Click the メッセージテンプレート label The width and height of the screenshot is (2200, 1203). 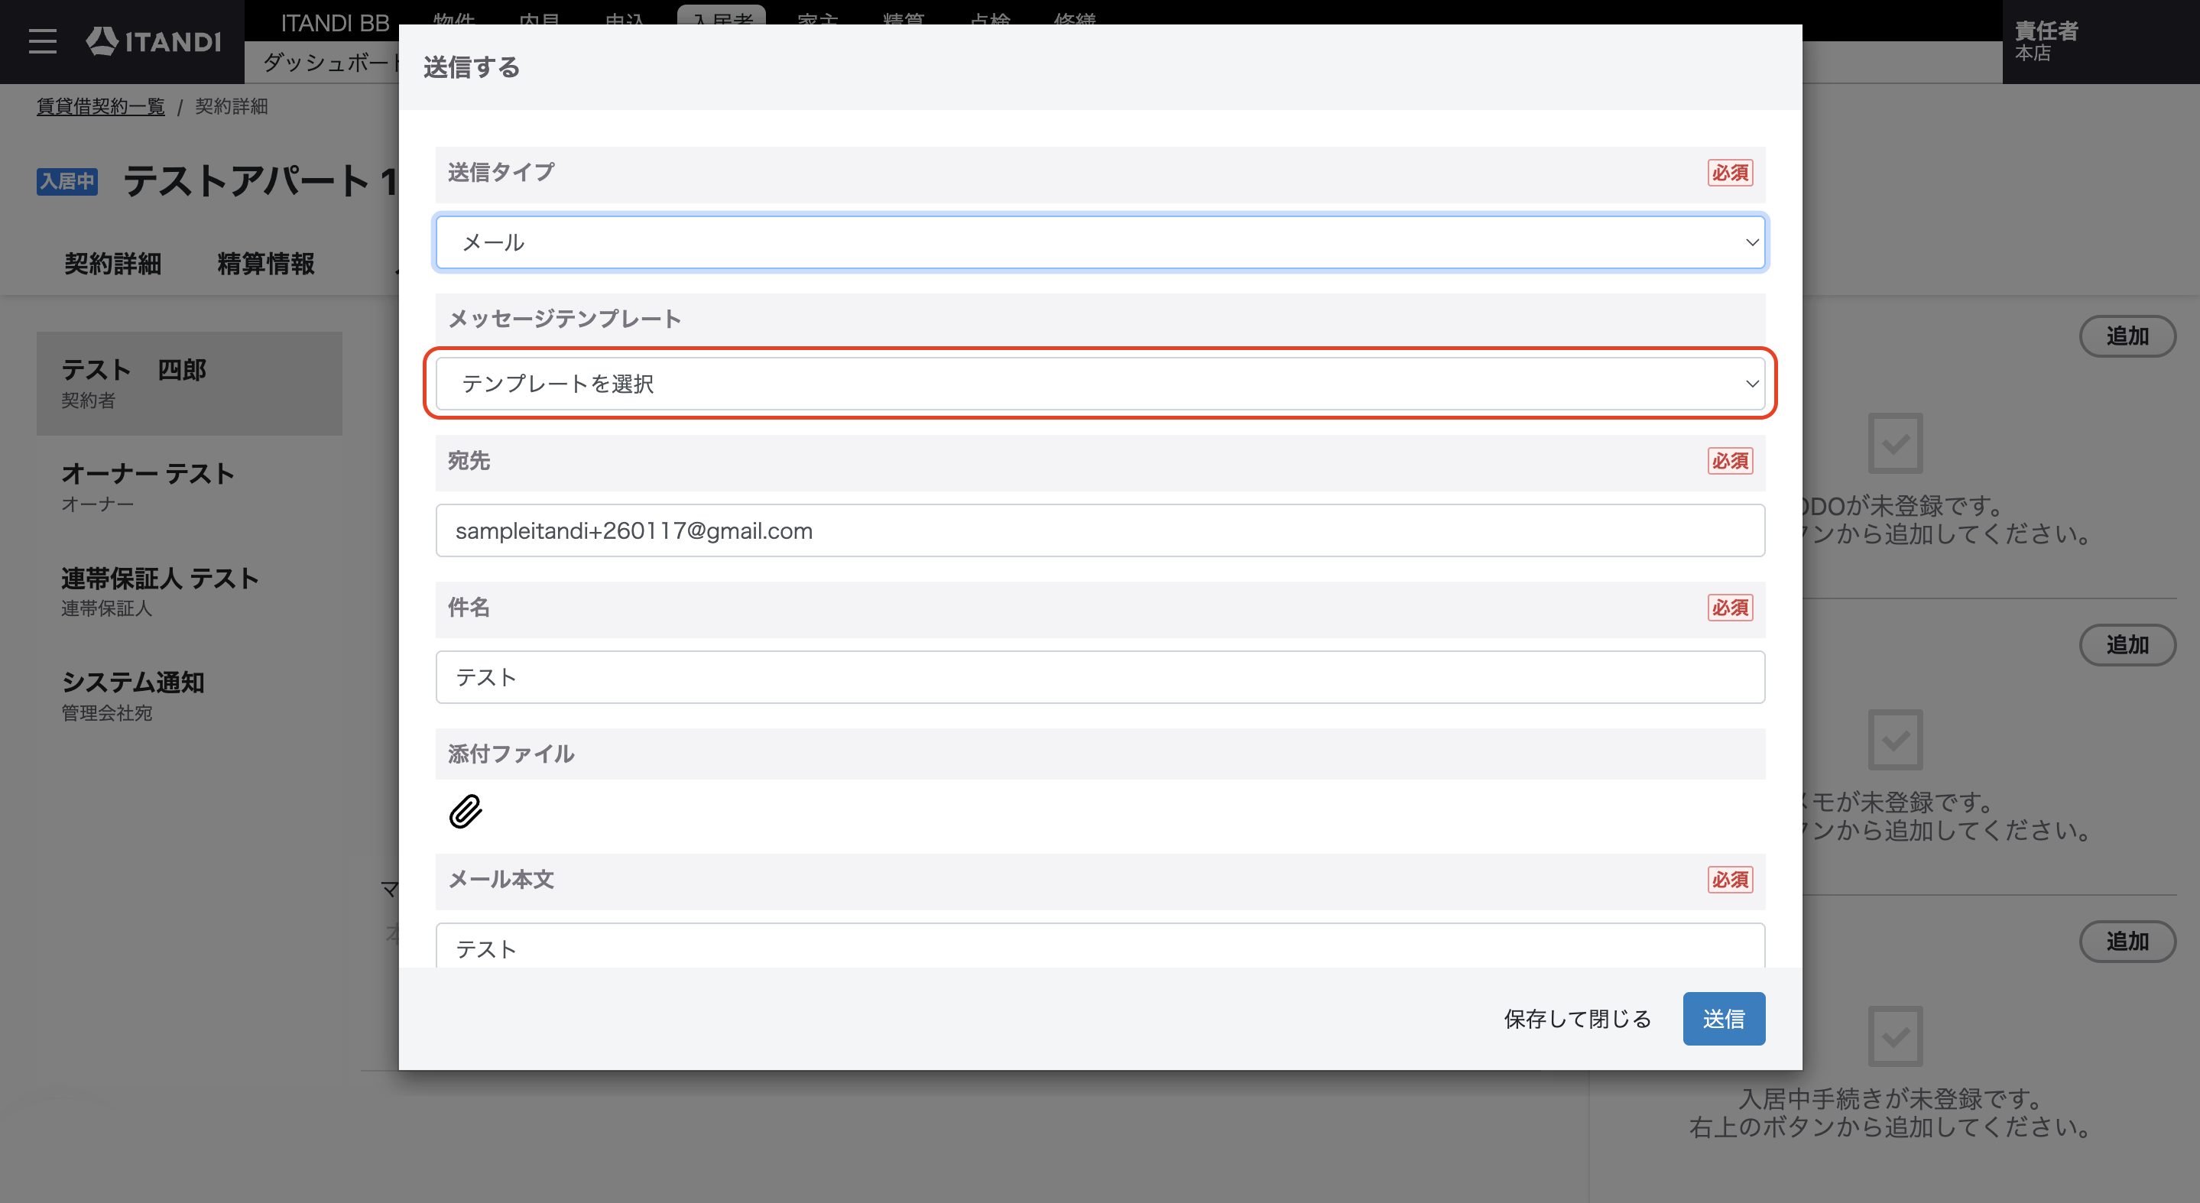pos(564,319)
